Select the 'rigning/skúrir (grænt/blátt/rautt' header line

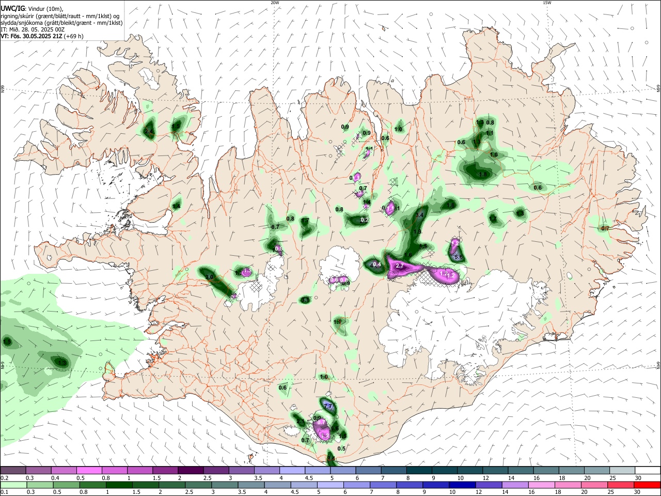pos(59,16)
